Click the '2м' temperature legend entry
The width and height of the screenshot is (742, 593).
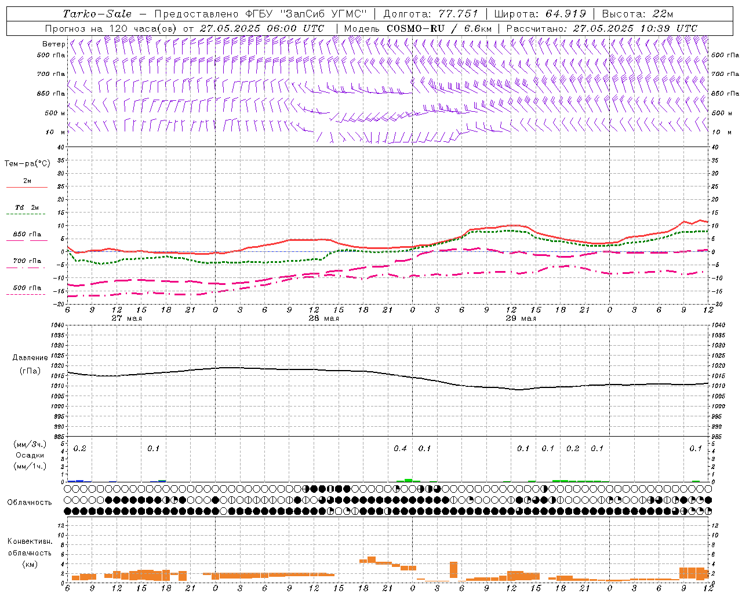(x=27, y=181)
